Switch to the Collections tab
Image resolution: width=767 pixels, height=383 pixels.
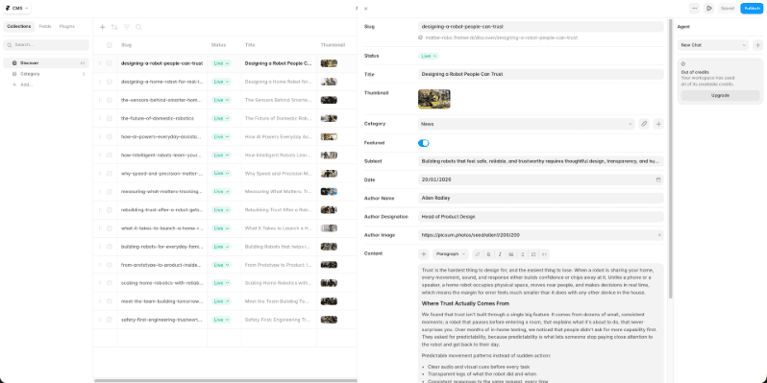point(19,26)
